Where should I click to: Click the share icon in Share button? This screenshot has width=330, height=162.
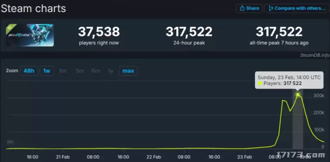(x=242, y=9)
